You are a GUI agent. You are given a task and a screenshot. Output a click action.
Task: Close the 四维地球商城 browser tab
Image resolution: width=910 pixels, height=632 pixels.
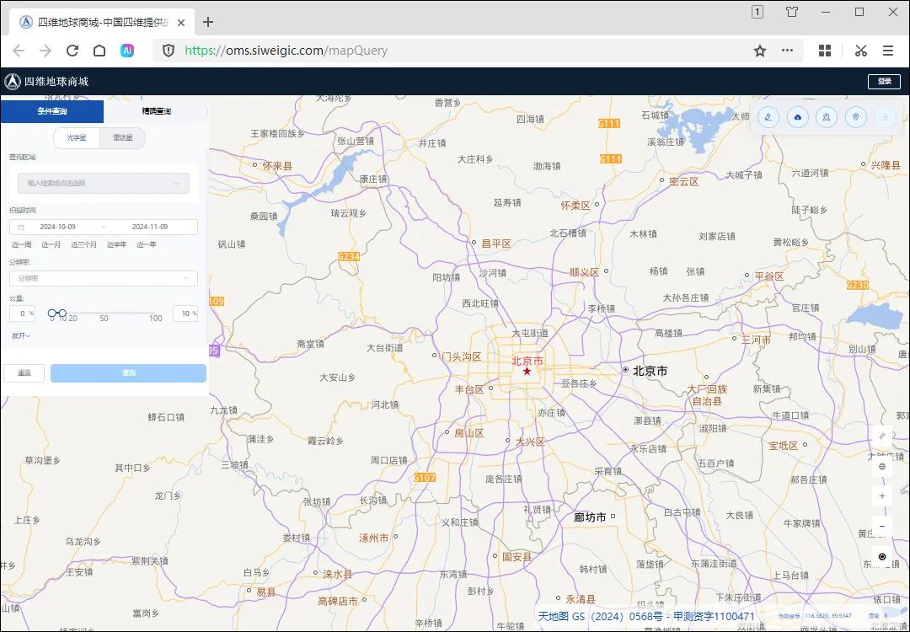tap(181, 23)
